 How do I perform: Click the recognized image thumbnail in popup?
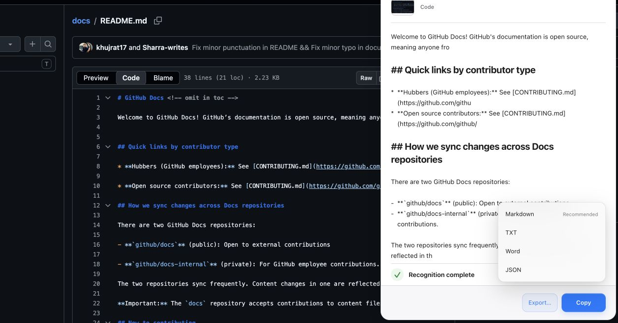point(403,7)
